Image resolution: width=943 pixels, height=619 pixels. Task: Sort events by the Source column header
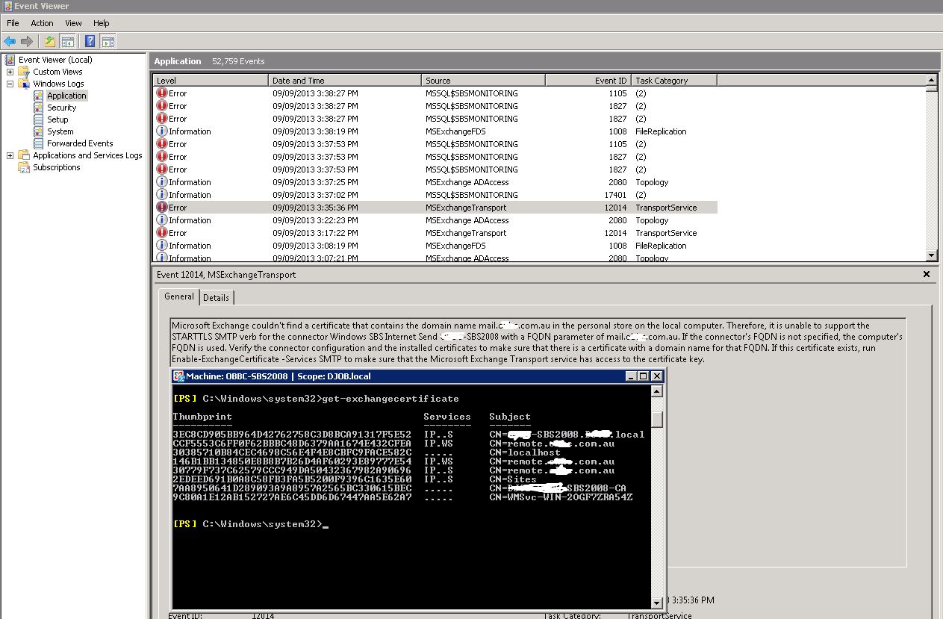coord(483,81)
